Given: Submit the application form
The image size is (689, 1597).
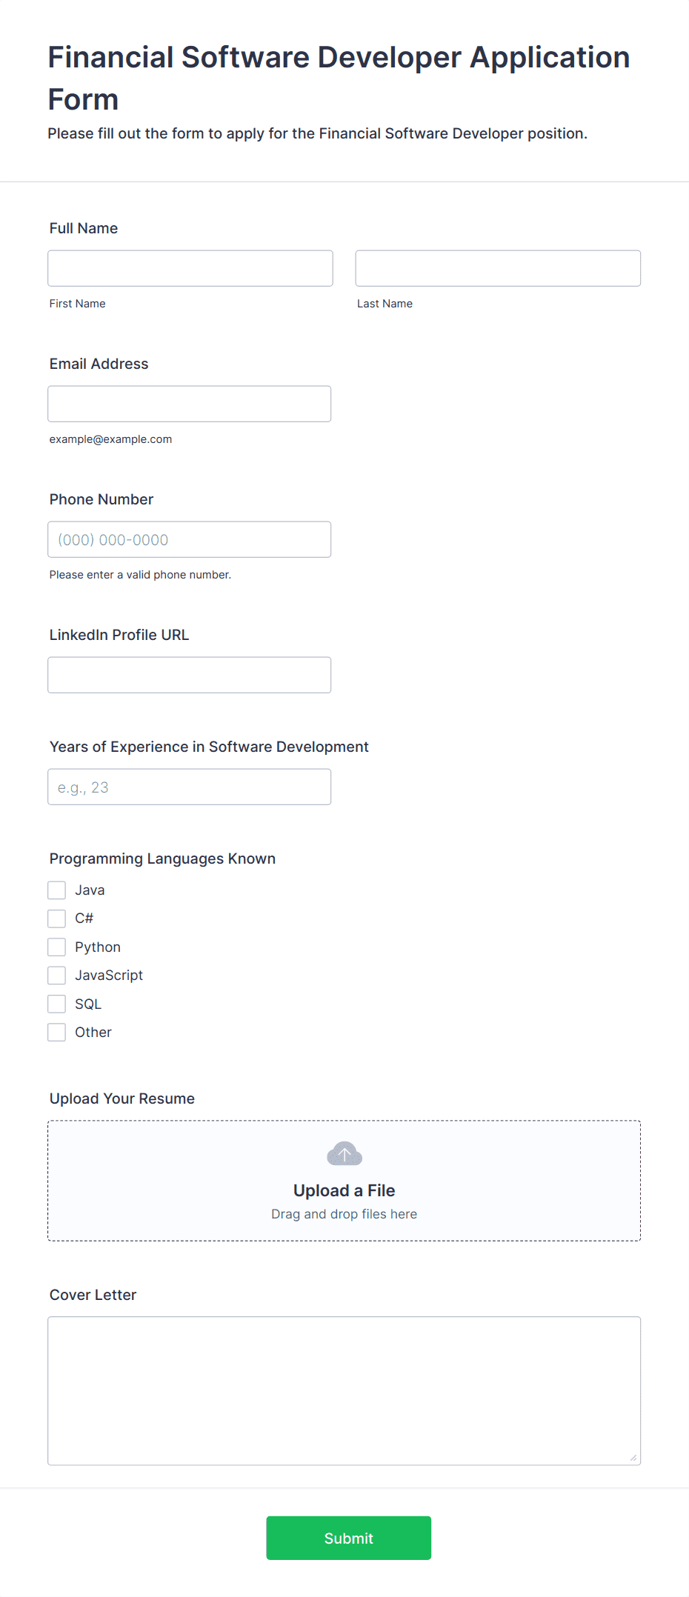Looking at the screenshot, I should click(348, 1538).
